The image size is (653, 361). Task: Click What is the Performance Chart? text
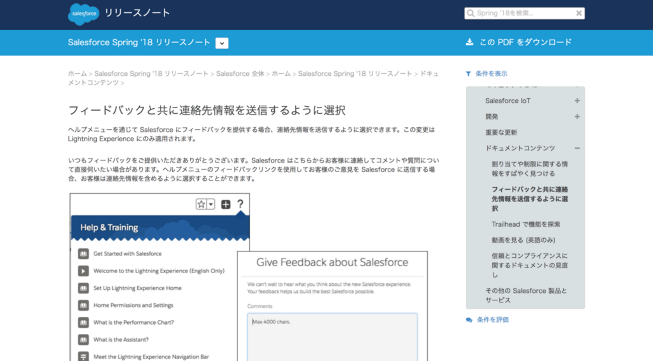coord(134,322)
